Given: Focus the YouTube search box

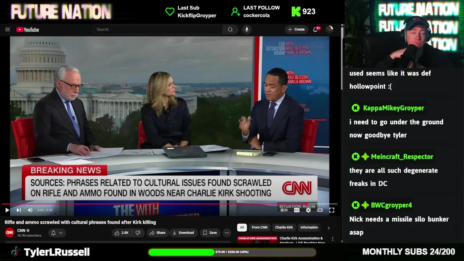Looking at the screenshot, I should pyautogui.click(x=158, y=29).
